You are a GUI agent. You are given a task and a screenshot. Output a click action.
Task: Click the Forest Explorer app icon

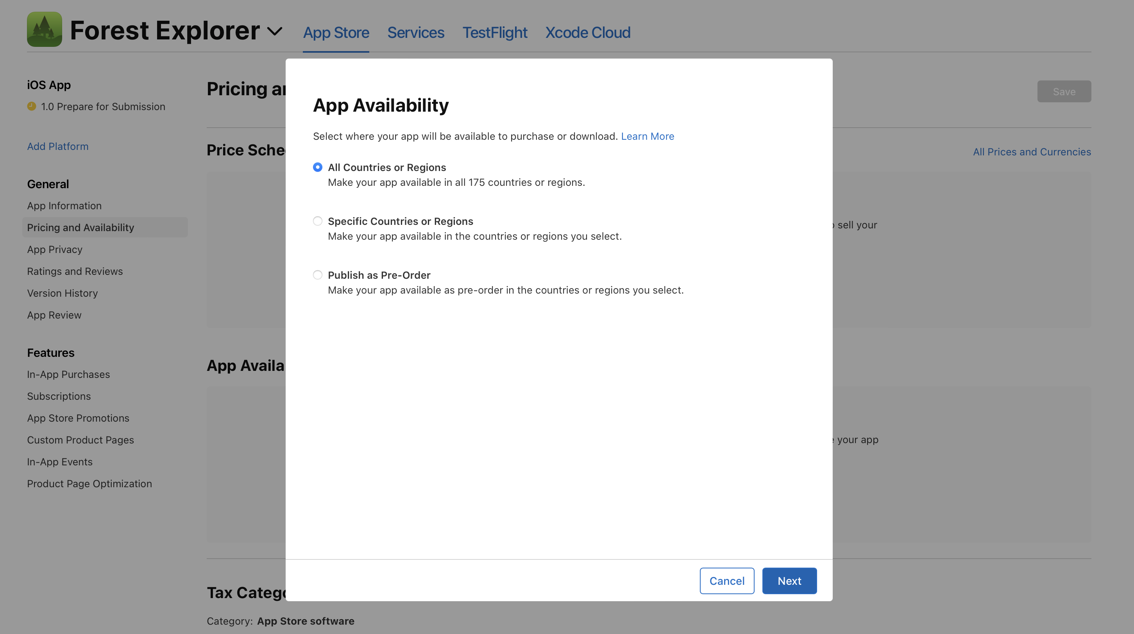tap(44, 29)
